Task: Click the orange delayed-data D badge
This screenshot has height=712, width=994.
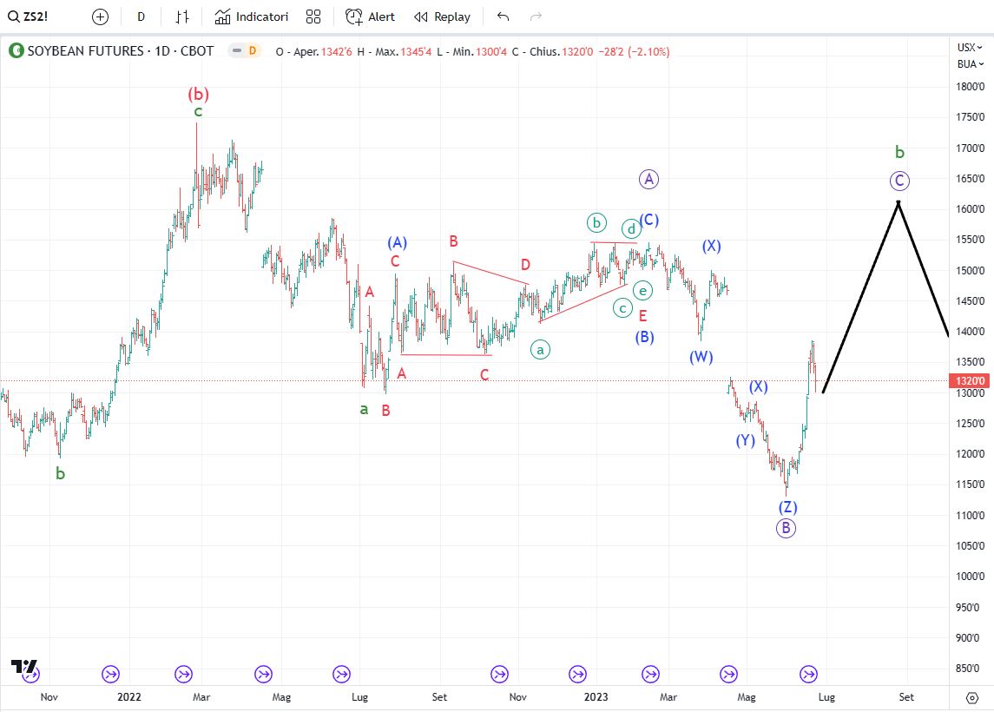Action: click(253, 50)
